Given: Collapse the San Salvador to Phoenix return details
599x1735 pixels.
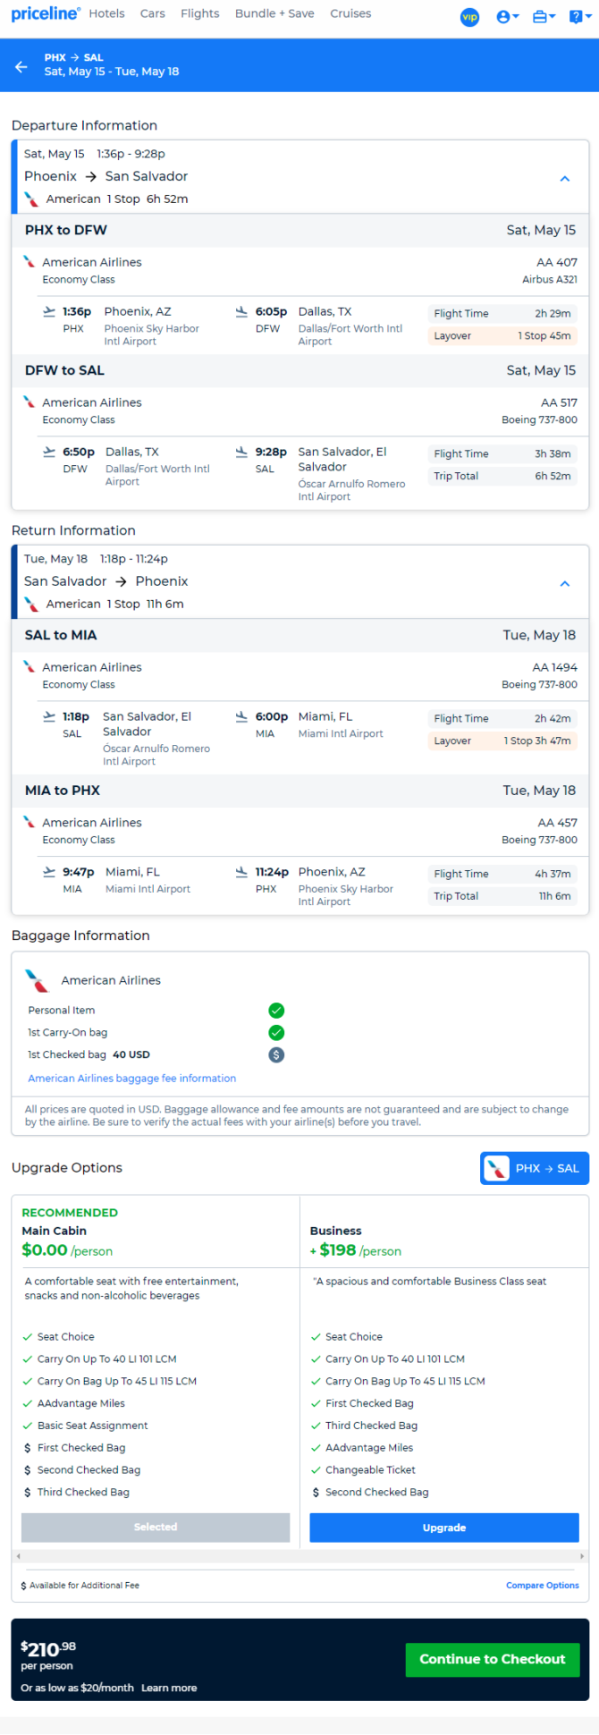Looking at the screenshot, I should coord(565,584).
